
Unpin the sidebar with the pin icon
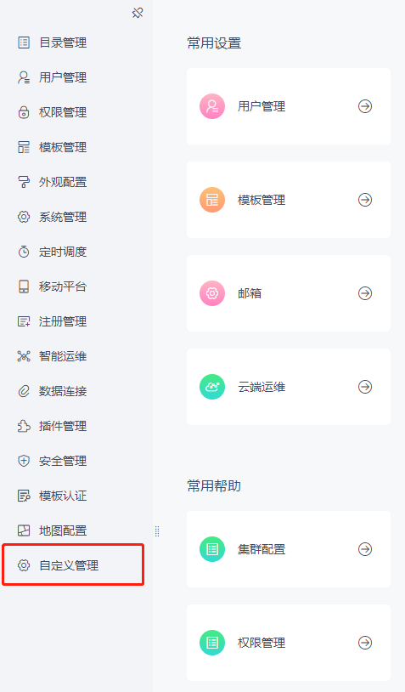138,13
